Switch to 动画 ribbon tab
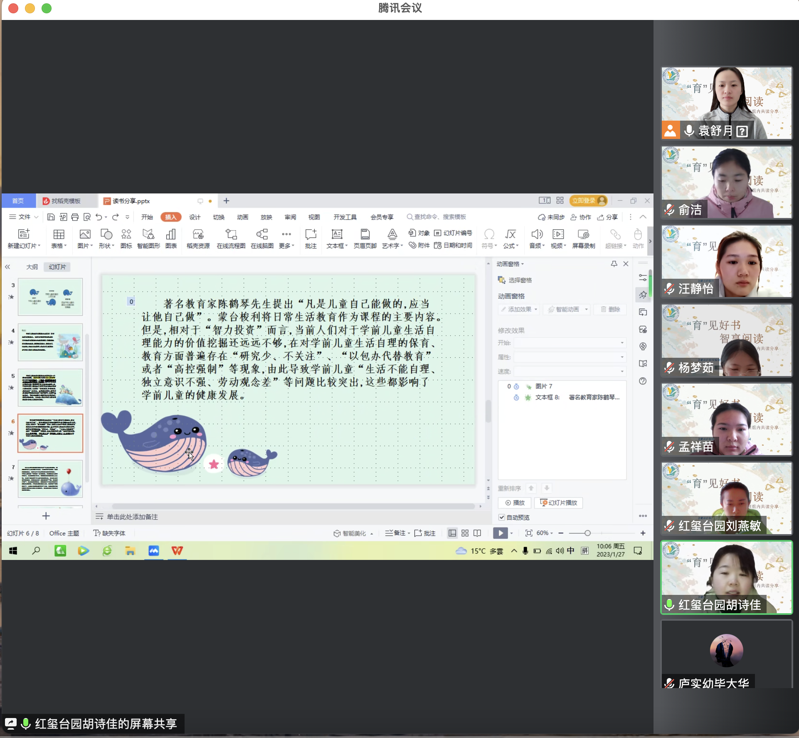Screen dimensions: 799x738 242,217
